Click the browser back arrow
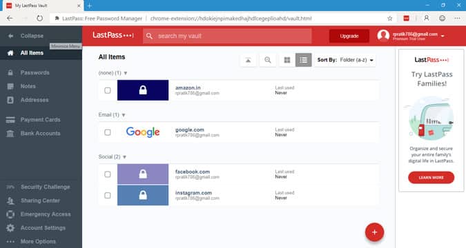 point(10,19)
